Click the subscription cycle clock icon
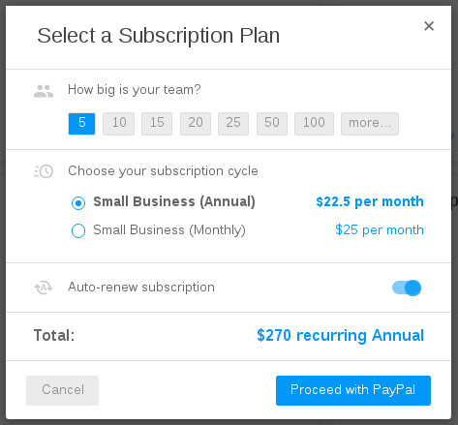458x425 pixels. pos(44,171)
